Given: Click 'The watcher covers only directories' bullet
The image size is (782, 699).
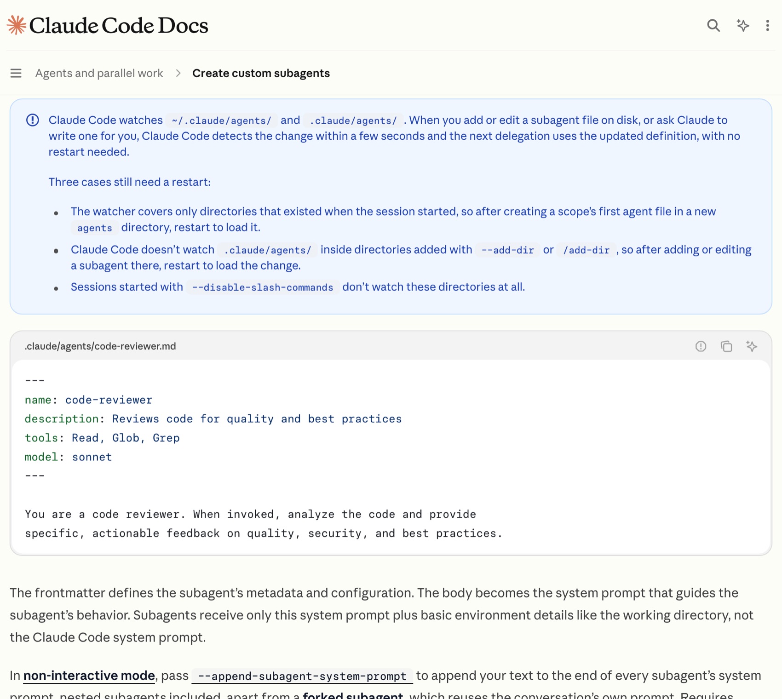Looking at the screenshot, I should (x=393, y=219).
